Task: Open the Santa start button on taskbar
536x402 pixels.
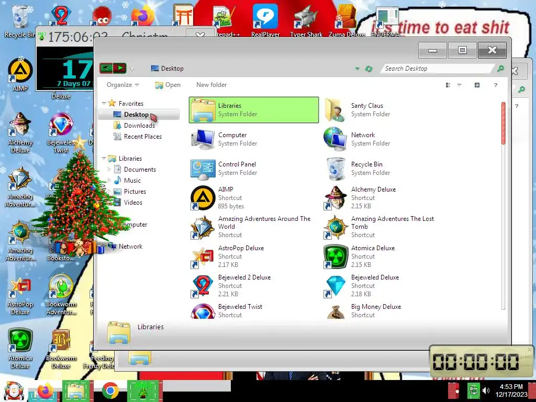Action: (14, 392)
